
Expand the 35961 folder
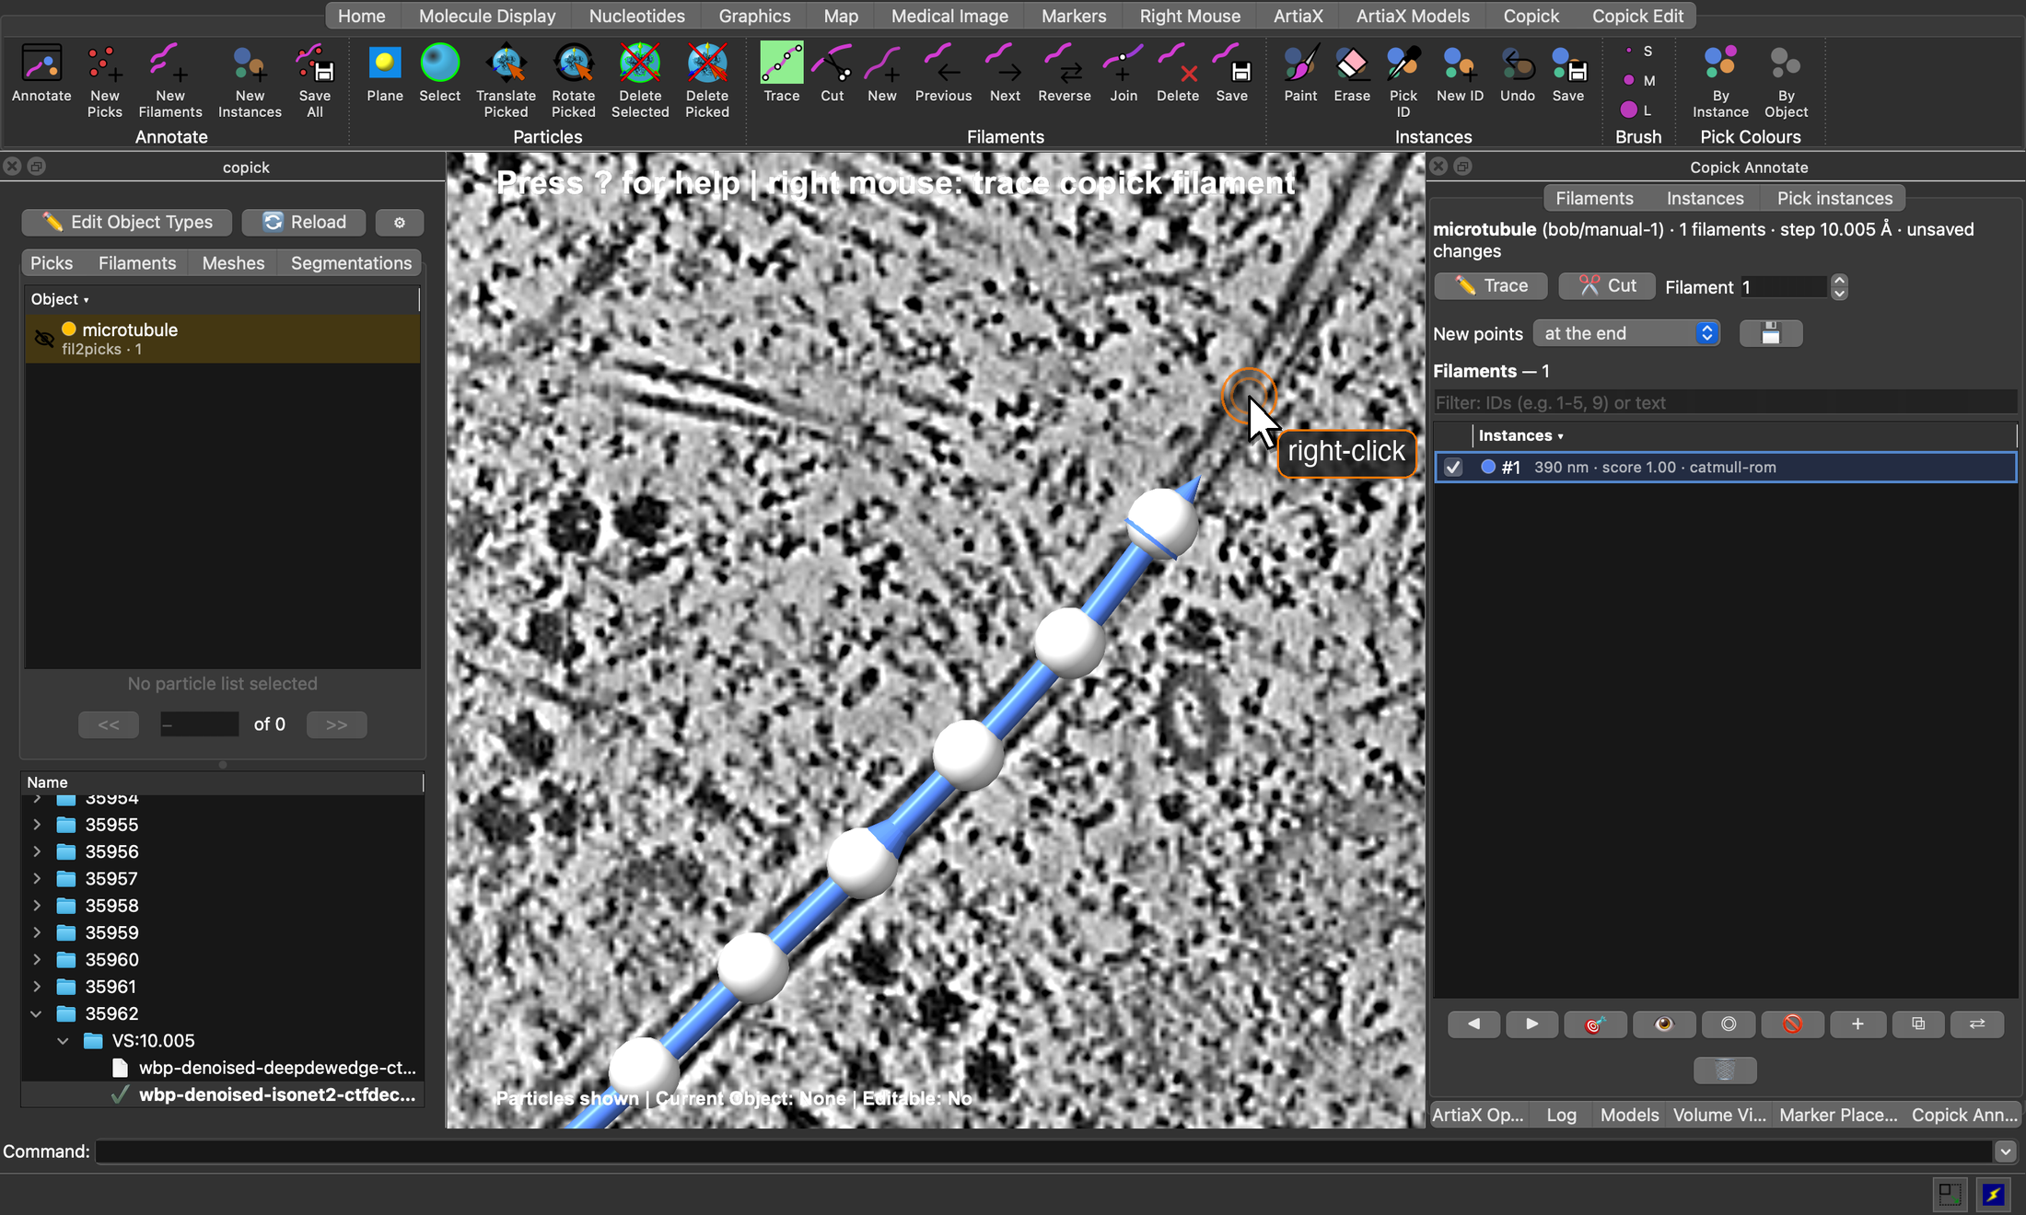(37, 987)
